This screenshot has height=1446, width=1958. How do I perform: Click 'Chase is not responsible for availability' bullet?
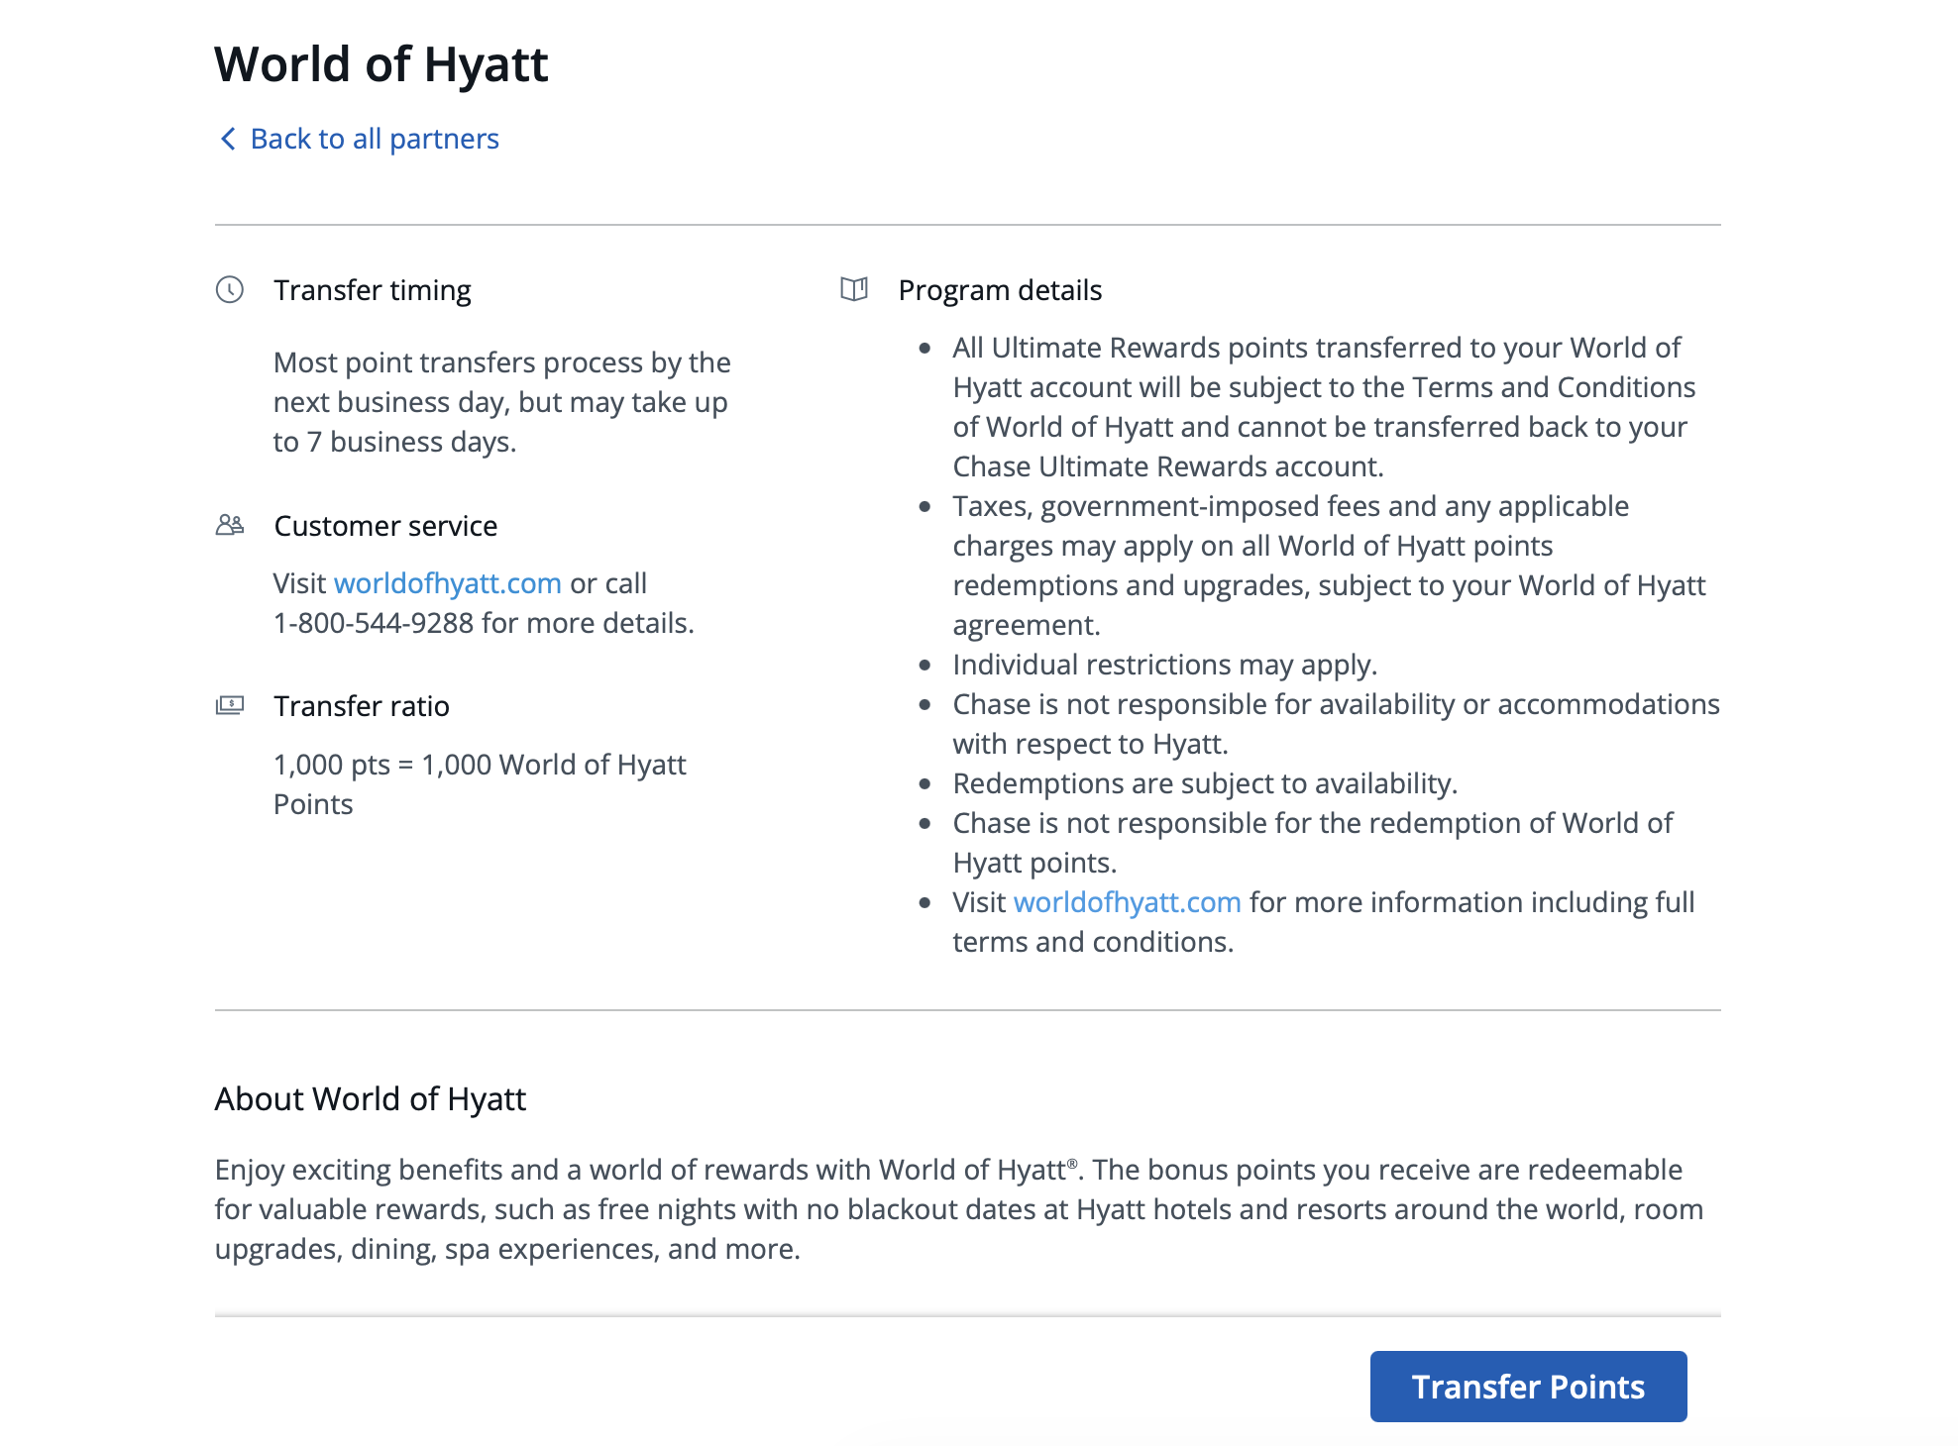click(x=1336, y=724)
